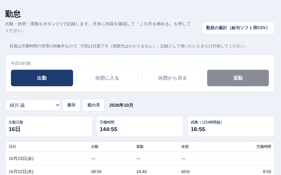Click the 労働時間 144:55 value

(108, 129)
